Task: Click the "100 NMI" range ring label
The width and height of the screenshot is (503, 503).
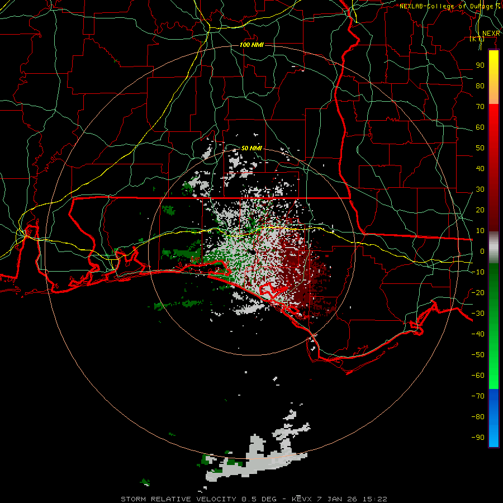Action: click(251, 45)
